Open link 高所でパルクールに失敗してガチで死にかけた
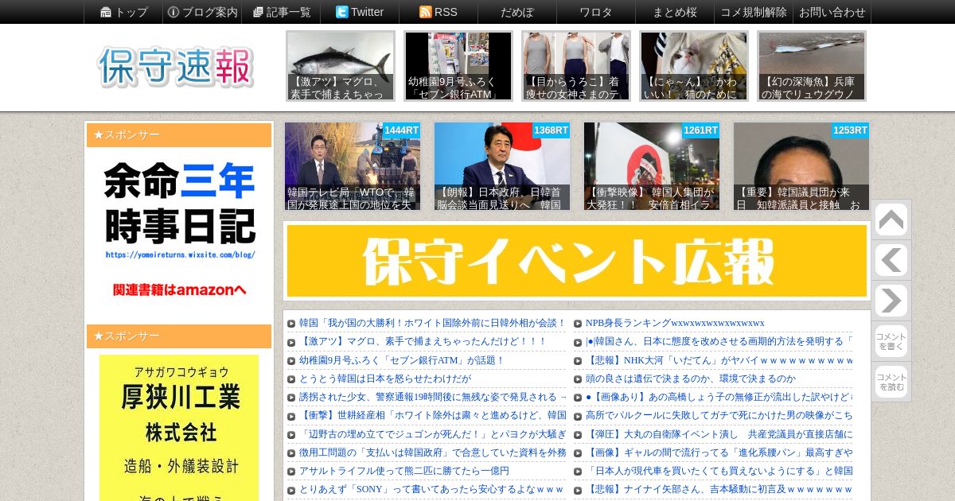955x501 pixels. coord(719,415)
